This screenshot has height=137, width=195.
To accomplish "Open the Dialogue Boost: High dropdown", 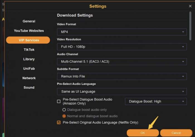I will tap(156, 101).
